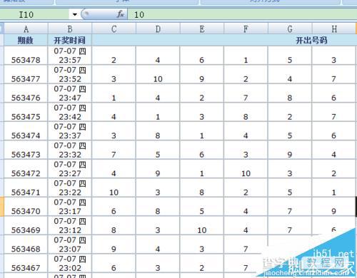Image resolution: width=357 pixels, height=278 pixels.
Task: Select column G cell 8 in row 563476
Action: (290, 93)
